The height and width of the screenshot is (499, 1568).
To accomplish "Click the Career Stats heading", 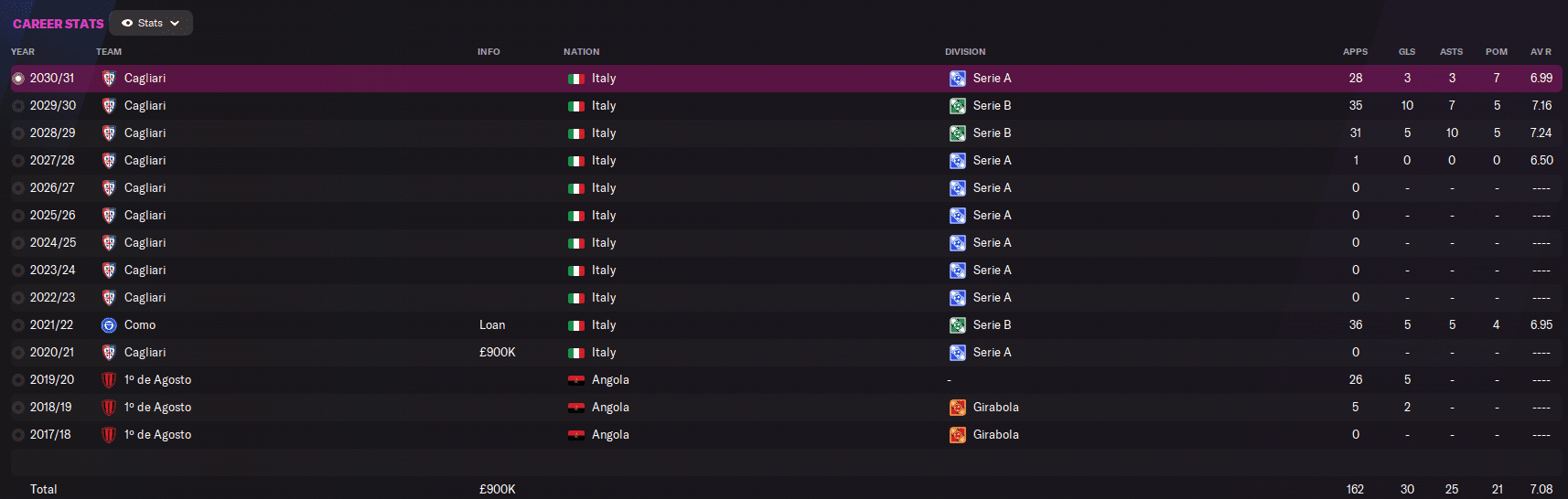I will coord(58,24).
